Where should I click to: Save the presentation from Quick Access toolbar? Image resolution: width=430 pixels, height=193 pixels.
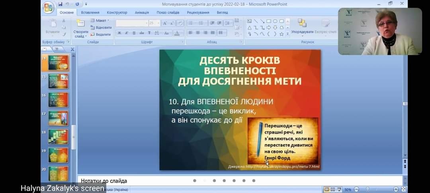[x=60, y=4]
